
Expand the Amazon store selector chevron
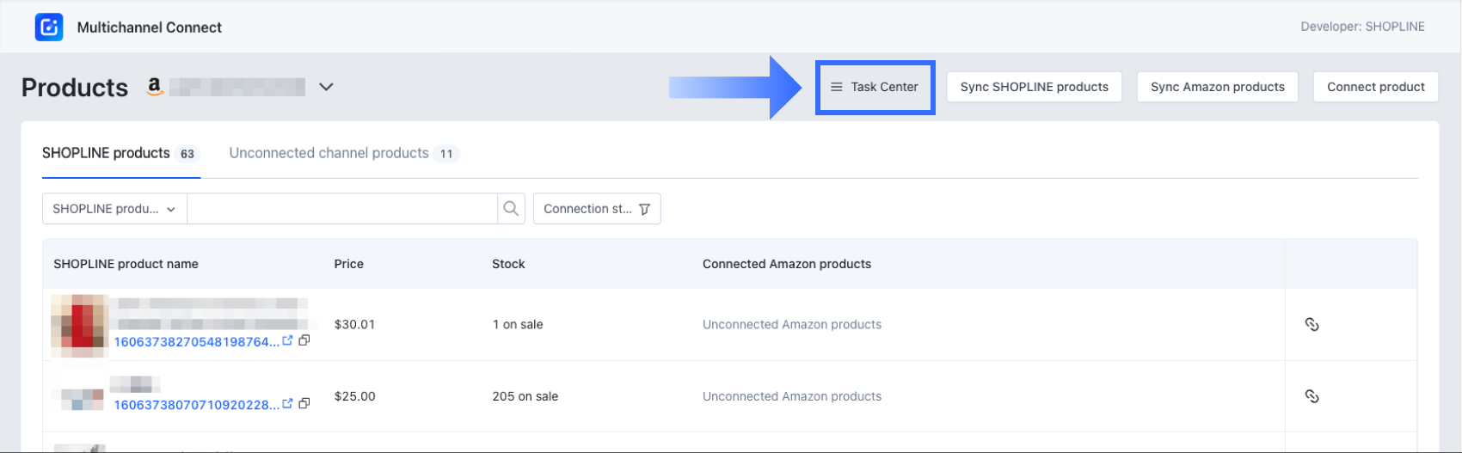point(326,87)
